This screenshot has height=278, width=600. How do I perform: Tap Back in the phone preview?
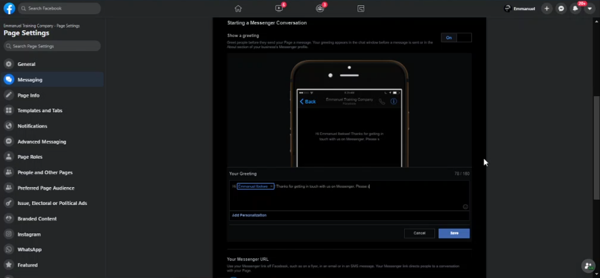pyautogui.click(x=308, y=102)
